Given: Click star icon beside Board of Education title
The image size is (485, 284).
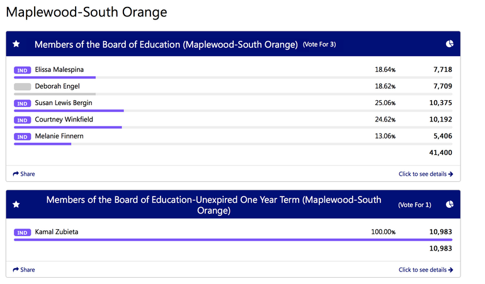Looking at the screenshot, I should point(16,44).
